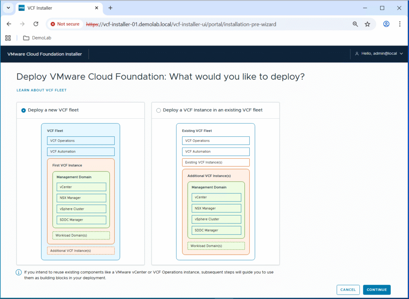Open Chrome's three-dot menu

pos(399,24)
